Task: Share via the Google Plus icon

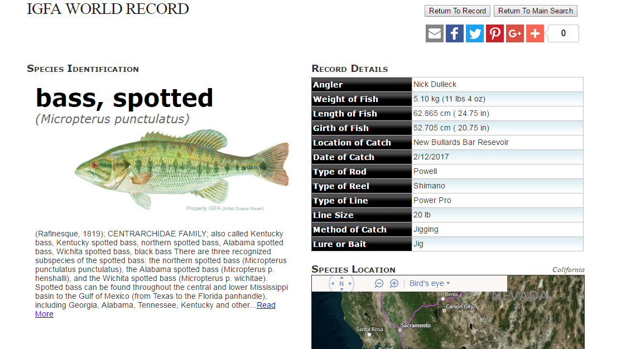Action: (515, 33)
